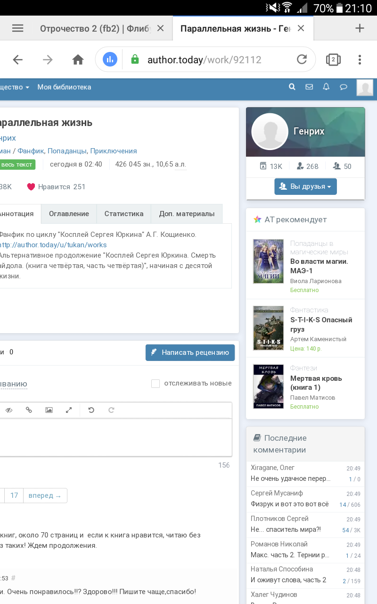
Task: Open 'Во власти магии' book cover thumbnail
Action: click(268, 261)
